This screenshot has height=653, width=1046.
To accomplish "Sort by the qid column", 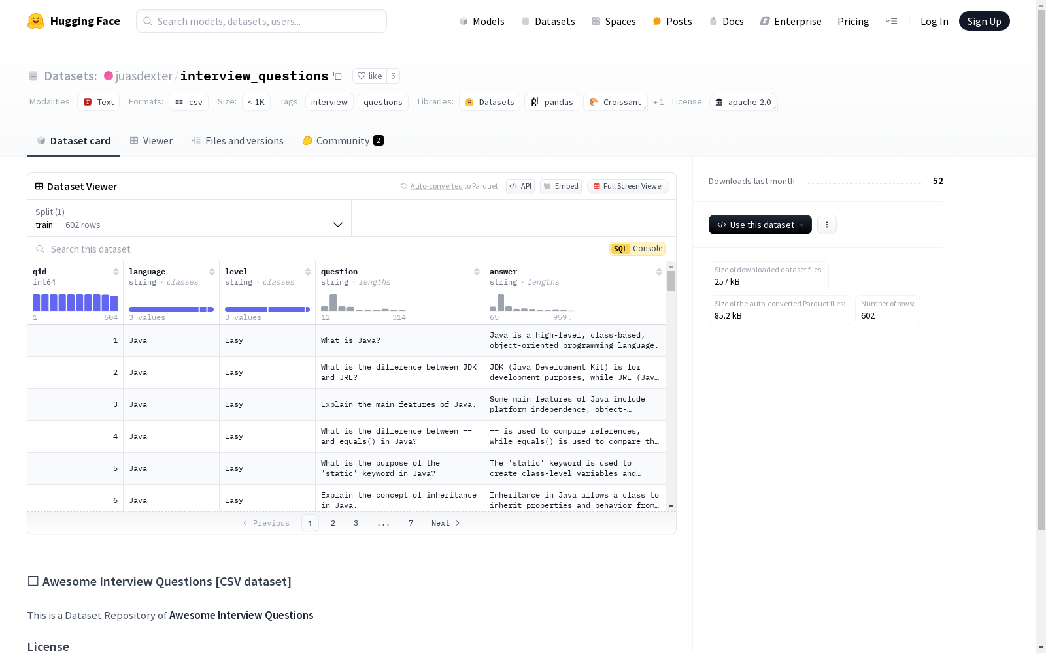I will point(116,272).
